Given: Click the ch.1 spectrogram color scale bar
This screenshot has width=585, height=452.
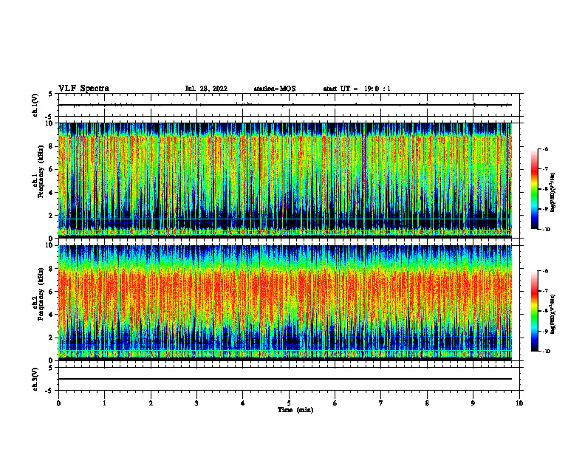Looking at the screenshot, I should 534,189.
